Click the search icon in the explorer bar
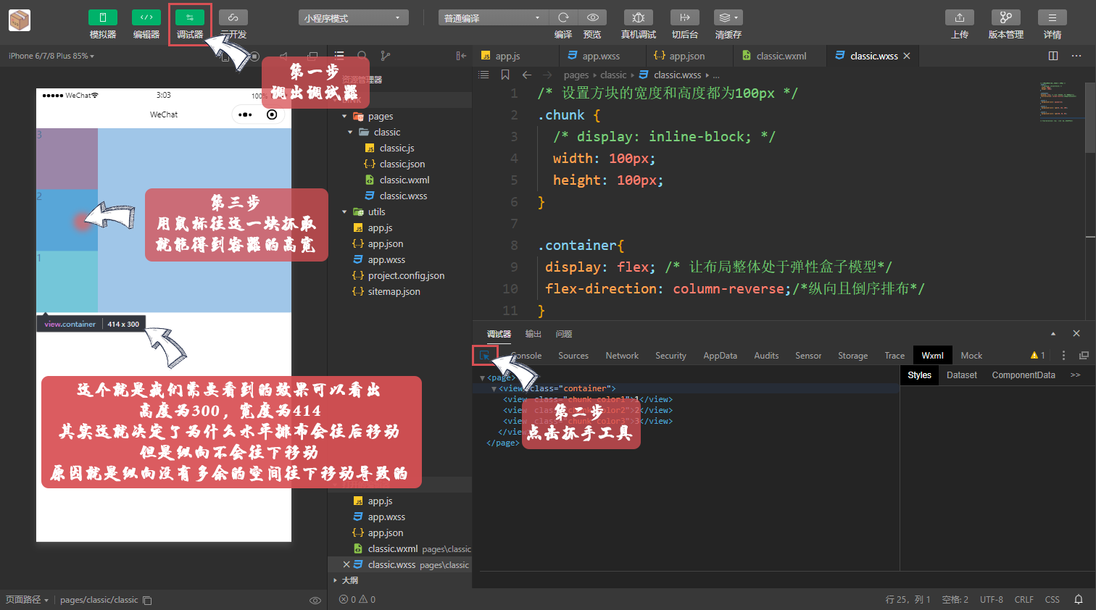This screenshot has width=1096, height=610. point(362,55)
